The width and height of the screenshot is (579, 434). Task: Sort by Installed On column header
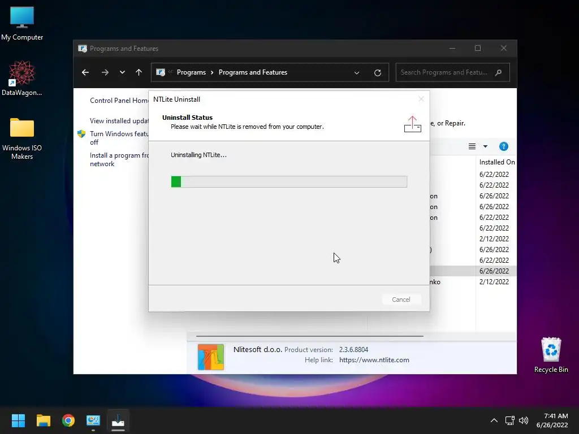click(x=496, y=162)
